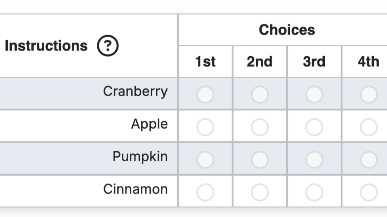Mark Pumpkin as 3rd choice
Screen dimensions: 387x217
click(x=314, y=159)
